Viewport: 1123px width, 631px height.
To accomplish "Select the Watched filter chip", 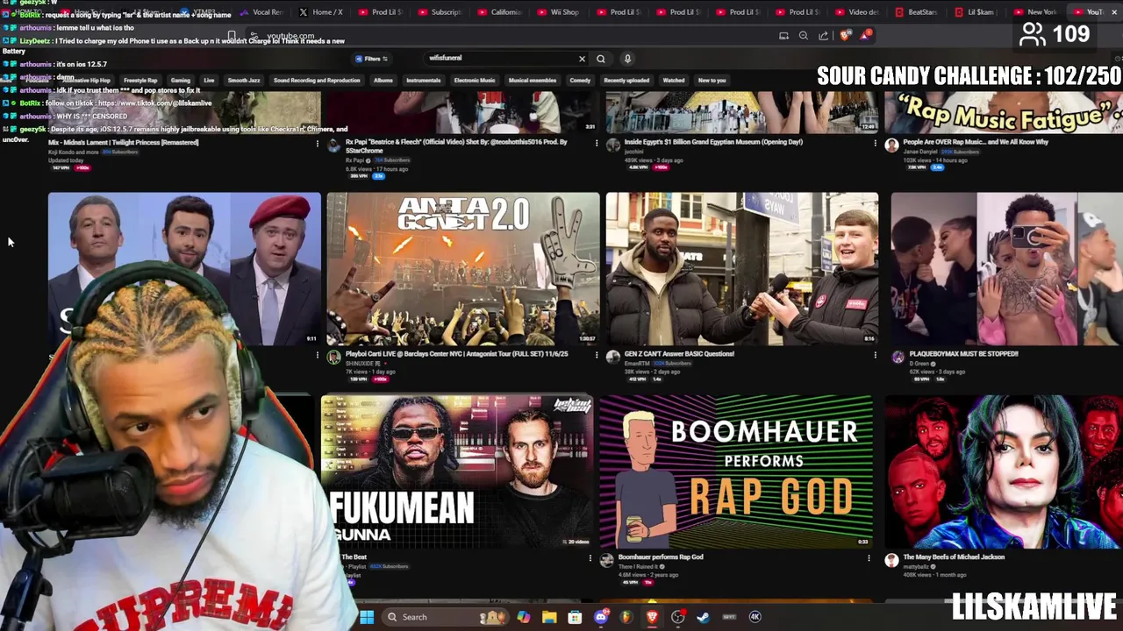I will click(x=674, y=81).
